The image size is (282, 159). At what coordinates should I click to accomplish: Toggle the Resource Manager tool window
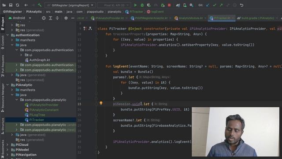click(3, 98)
